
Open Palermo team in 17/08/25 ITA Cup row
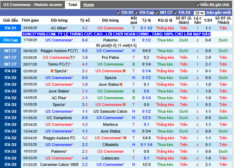click(x=110, y=40)
